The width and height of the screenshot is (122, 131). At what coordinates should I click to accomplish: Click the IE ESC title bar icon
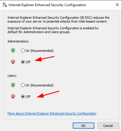(5, 5)
